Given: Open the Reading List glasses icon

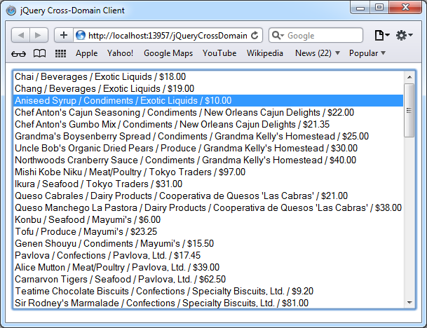Looking at the screenshot, I should [x=20, y=53].
